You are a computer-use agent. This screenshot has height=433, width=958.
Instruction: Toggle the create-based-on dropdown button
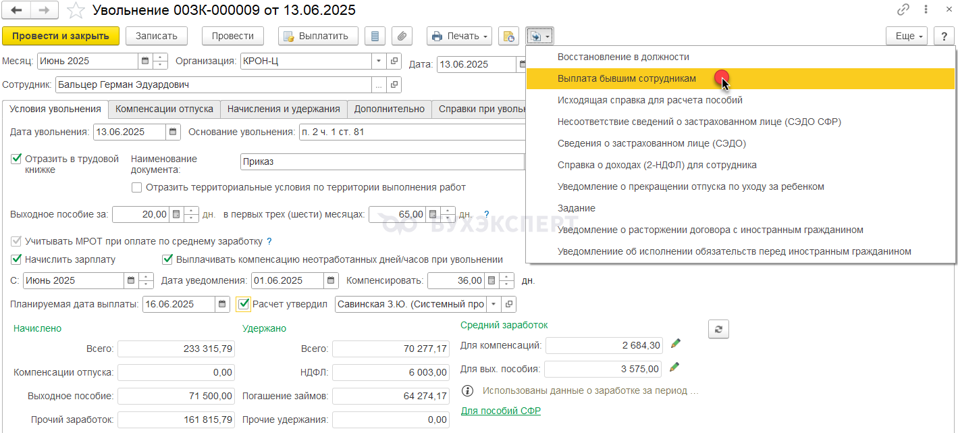pyautogui.click(x=539, y=36)
